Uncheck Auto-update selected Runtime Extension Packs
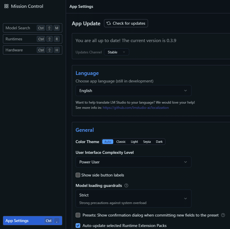Screen dimensions: 230x229 78,226
